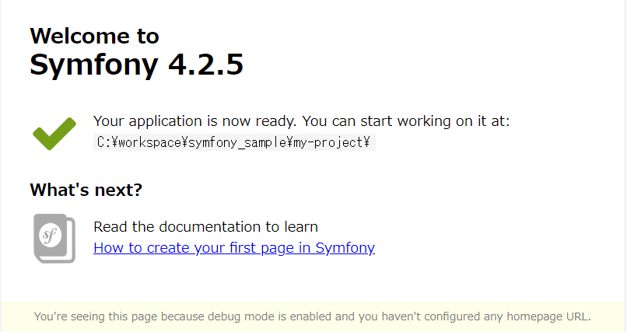
Task: Open the first page creation guide link
Action: [233, 248]
